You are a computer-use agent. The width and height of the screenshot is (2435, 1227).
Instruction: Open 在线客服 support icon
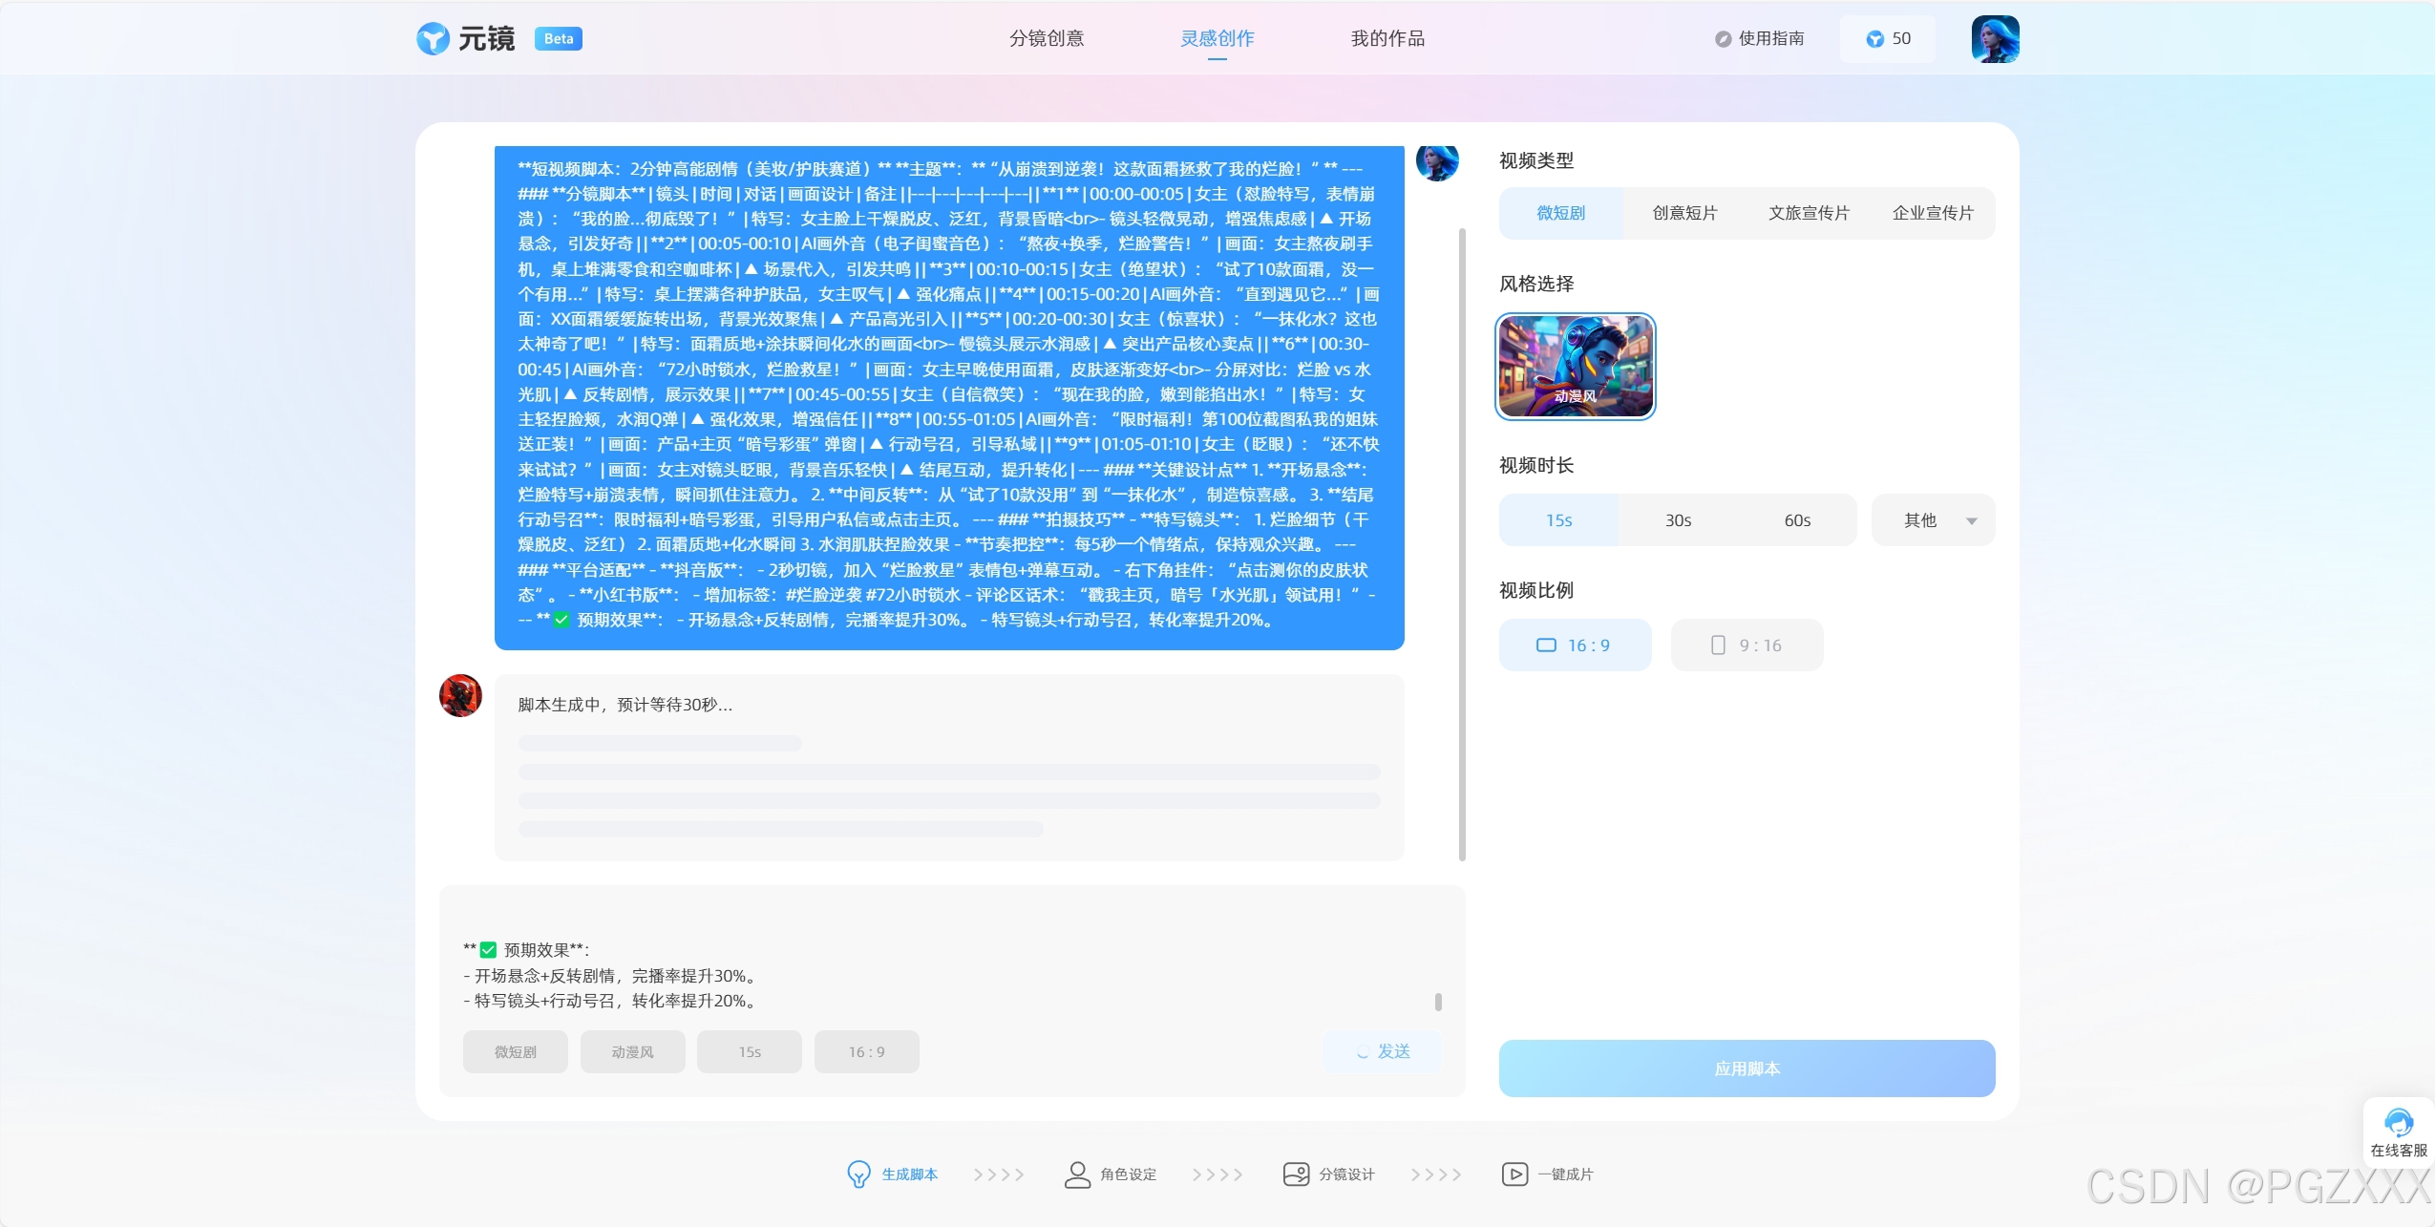[x=2398, y=1123]
